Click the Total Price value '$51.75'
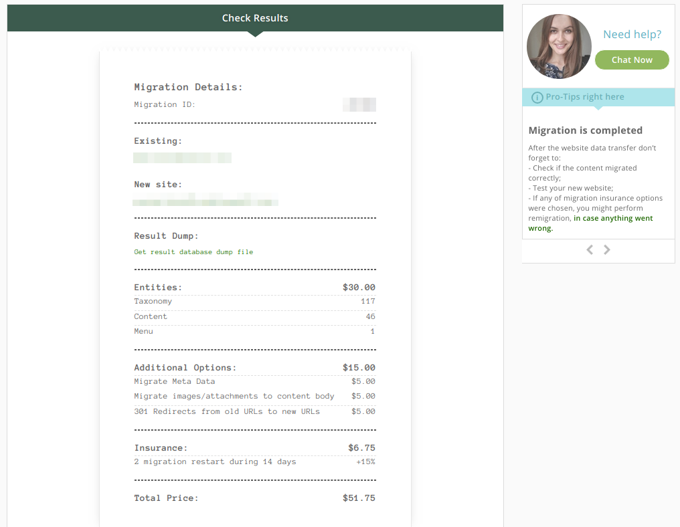This screenshot has width=680, height=527. [359, 498]
